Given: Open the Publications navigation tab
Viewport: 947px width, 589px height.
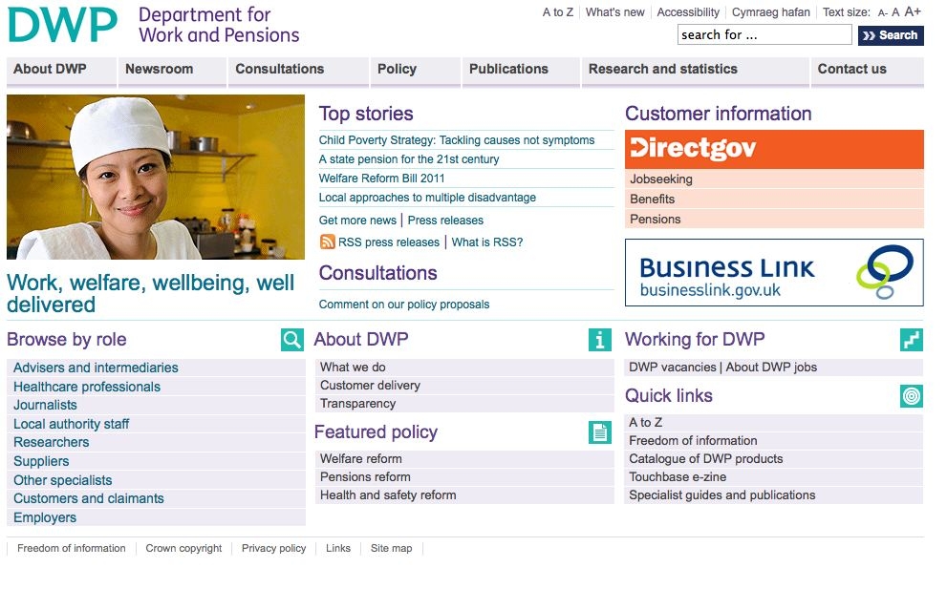Looking at the screenshot, I should 508,69.
